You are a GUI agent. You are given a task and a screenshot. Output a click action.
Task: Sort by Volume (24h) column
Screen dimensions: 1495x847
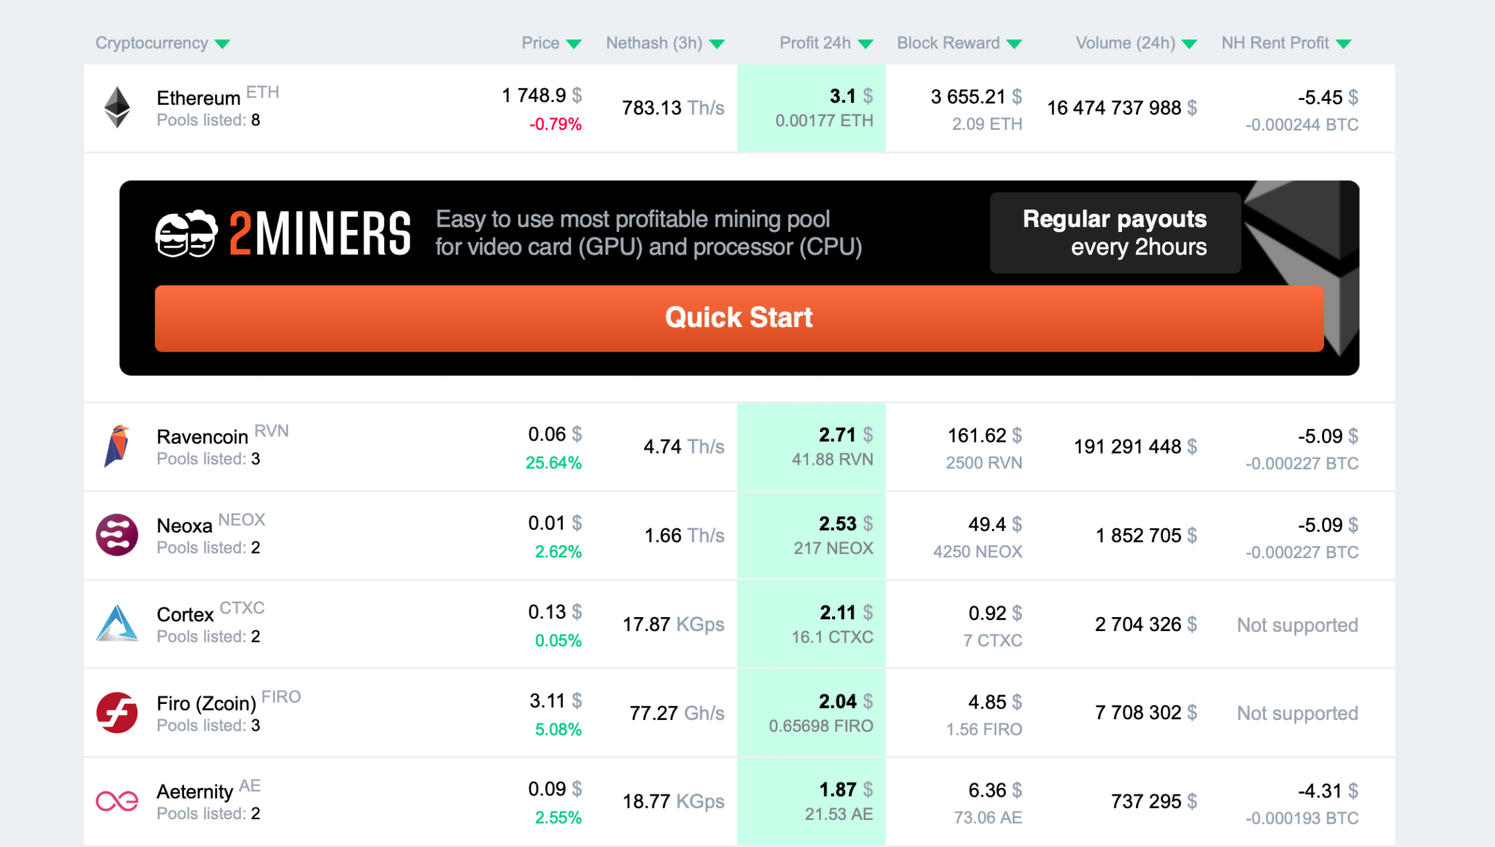1136,43
